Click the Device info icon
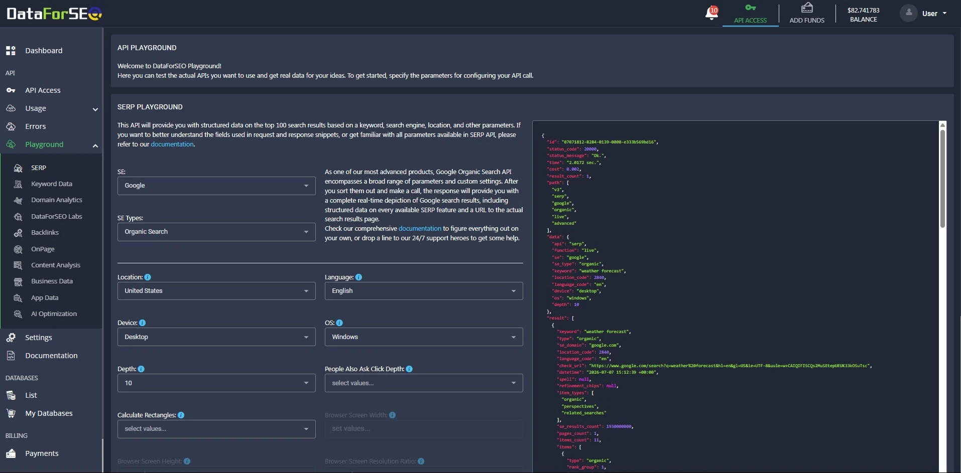The image size is (961, 473). tap(142, 323)
